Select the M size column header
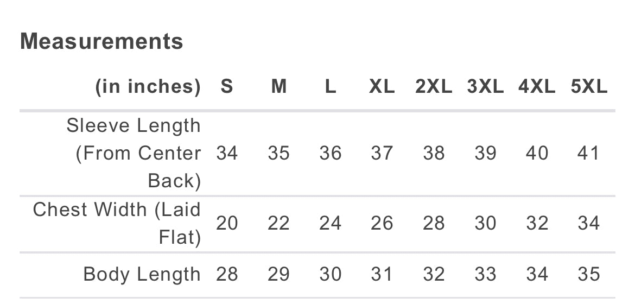 point(278,87)
